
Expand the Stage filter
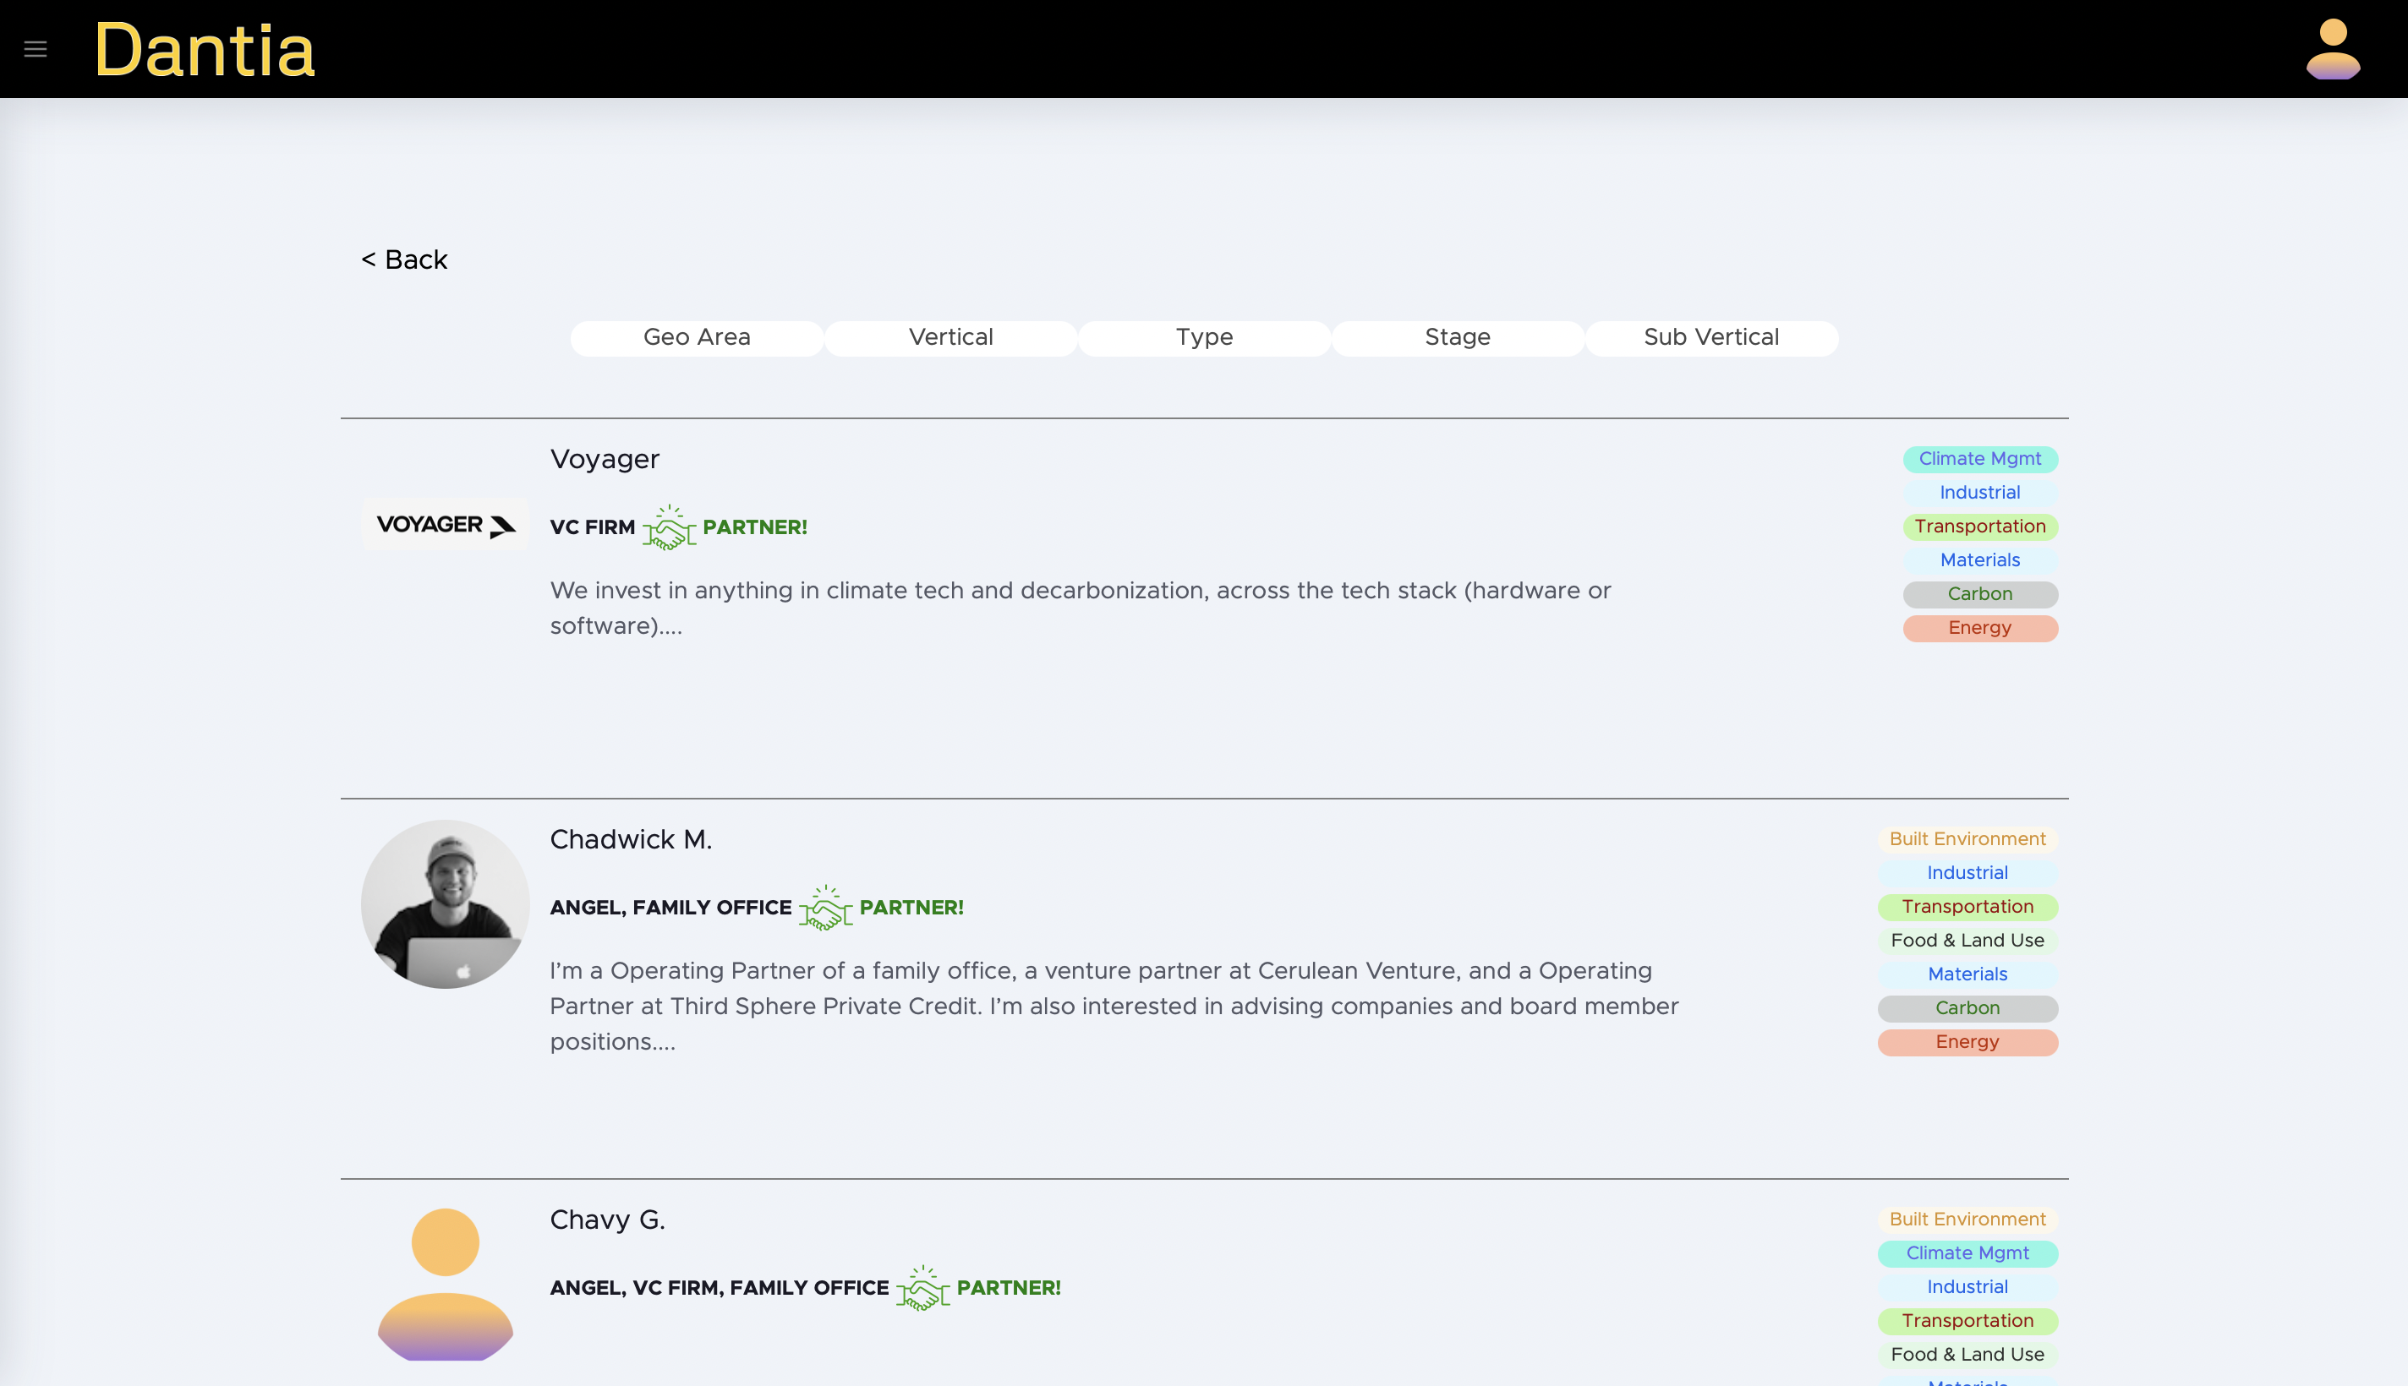pyautogui.click(x=1457, y=338)
